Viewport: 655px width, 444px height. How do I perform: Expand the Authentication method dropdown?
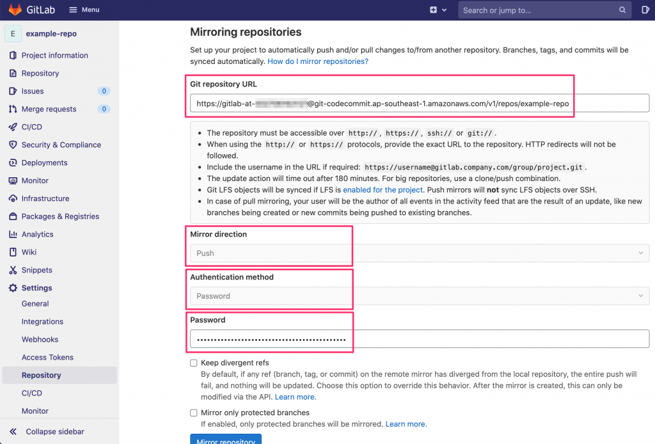pos(419,296)
